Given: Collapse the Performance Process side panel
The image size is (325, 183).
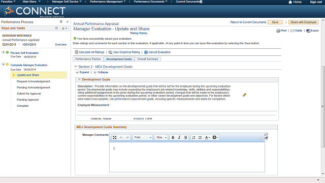Looking at the screenshot, I should [68, 21].
